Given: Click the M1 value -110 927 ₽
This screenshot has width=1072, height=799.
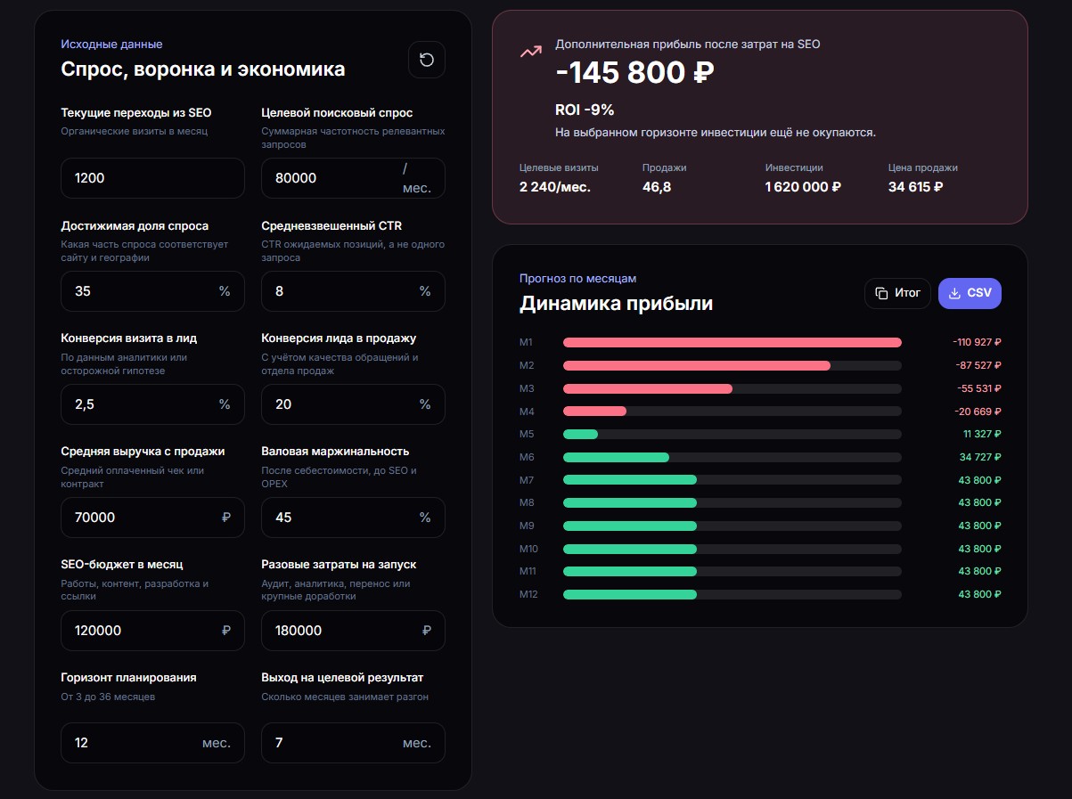Looking at the screenshot, I should click(x=977, y=342).
